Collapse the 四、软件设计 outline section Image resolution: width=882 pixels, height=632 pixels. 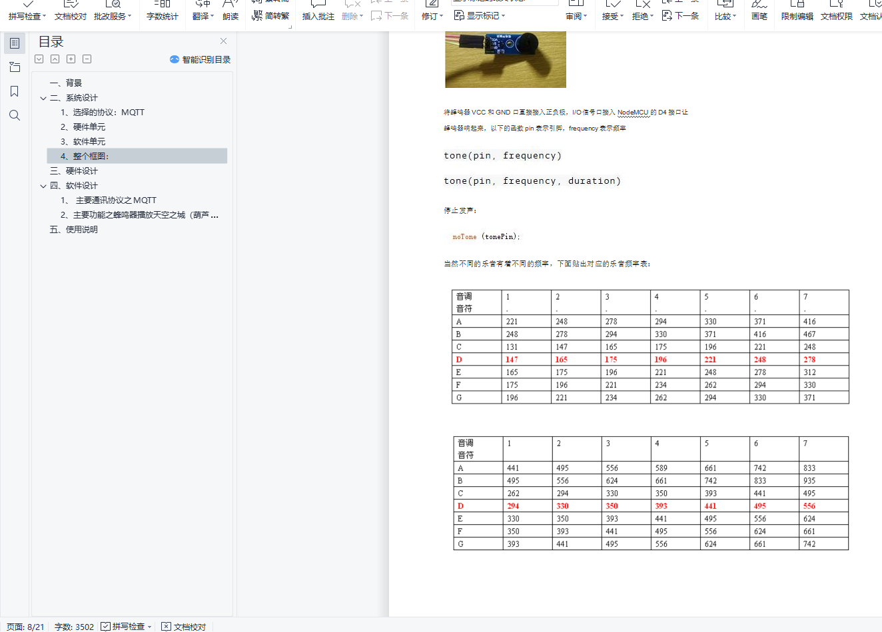43,186
